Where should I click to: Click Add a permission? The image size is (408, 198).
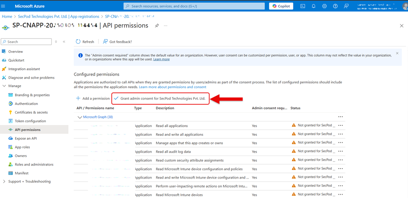click(x=93, y=99)
